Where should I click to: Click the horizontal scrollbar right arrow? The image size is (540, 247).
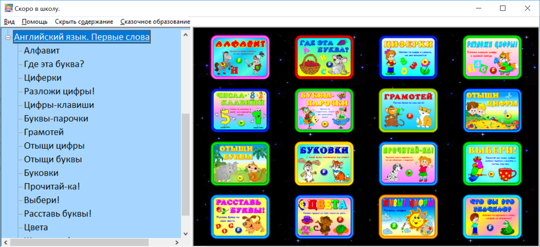(x=178, y=242)
